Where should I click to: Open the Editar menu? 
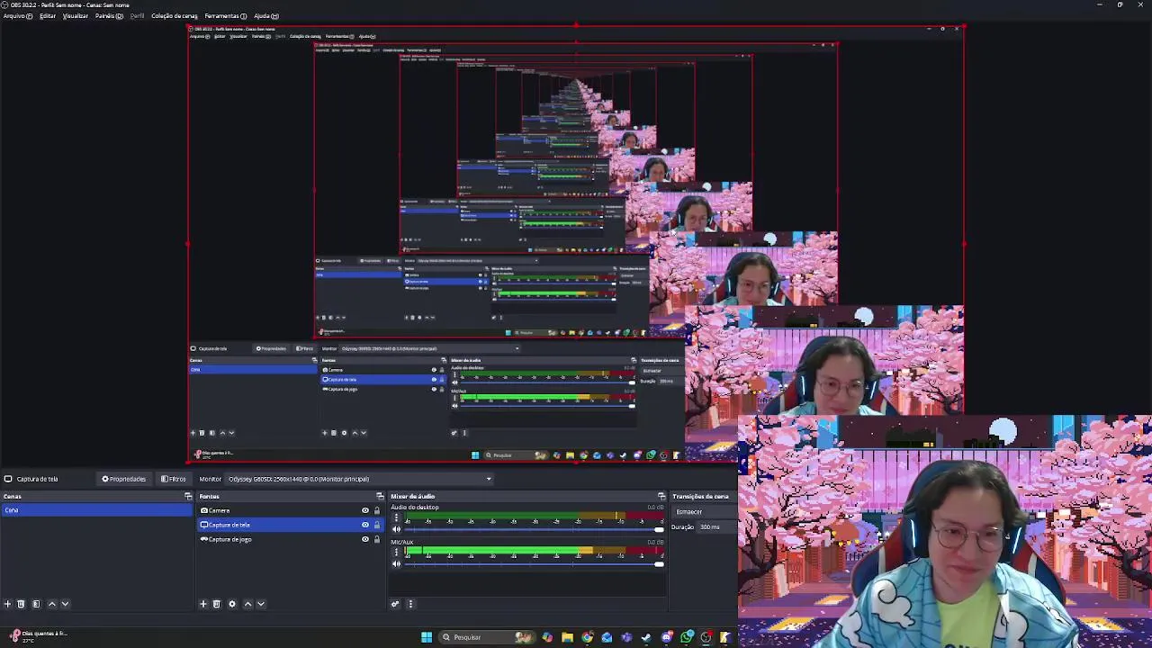coord(47,16)
